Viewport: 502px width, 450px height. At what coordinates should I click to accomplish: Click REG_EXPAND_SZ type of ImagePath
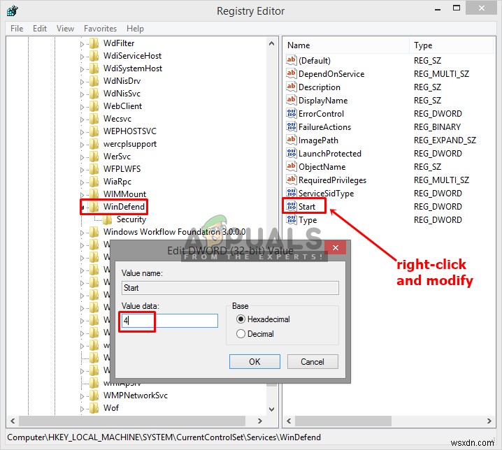point(445,140)
